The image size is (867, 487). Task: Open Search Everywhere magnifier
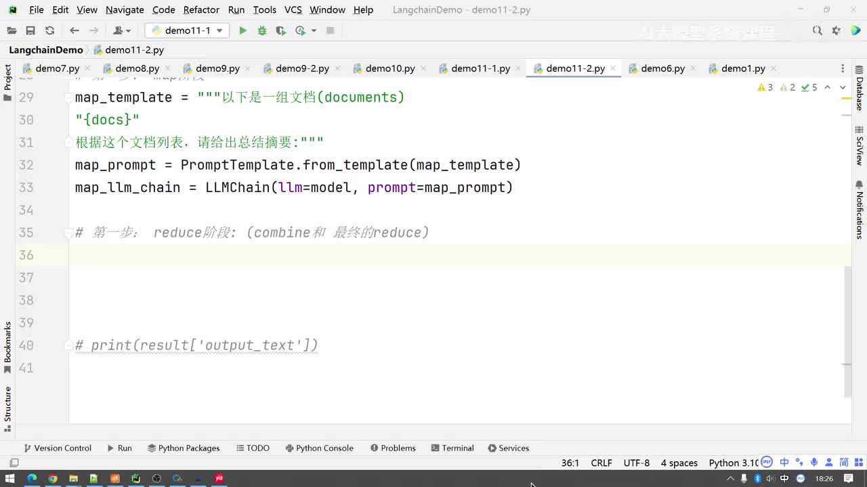pyautogui.click(x=818, y=30)
